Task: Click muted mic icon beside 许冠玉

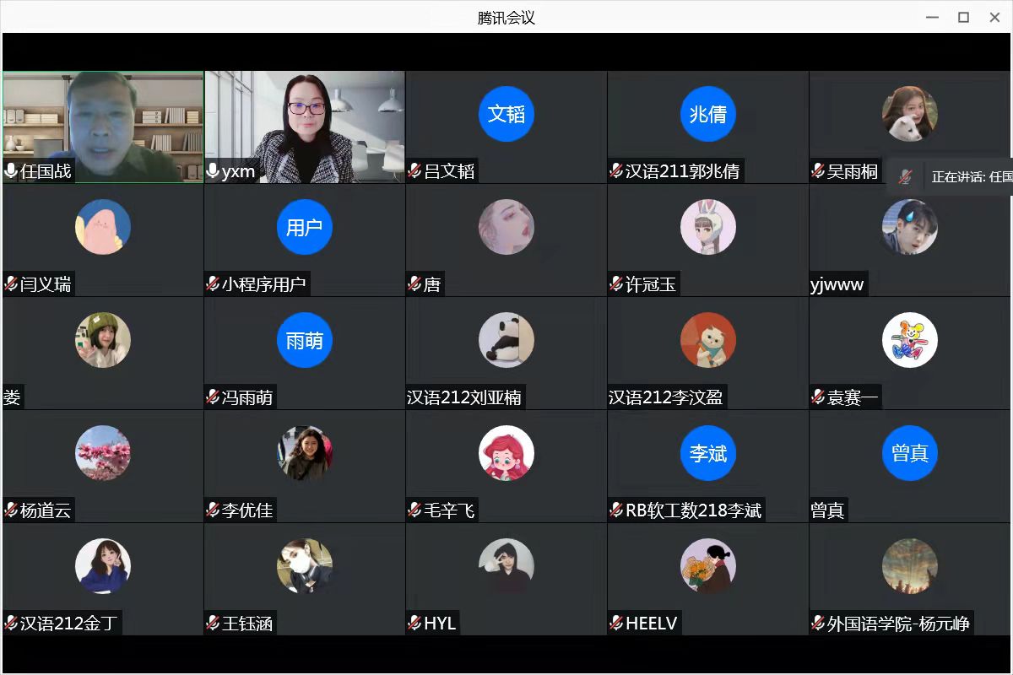Action: (x=616, y=284)
